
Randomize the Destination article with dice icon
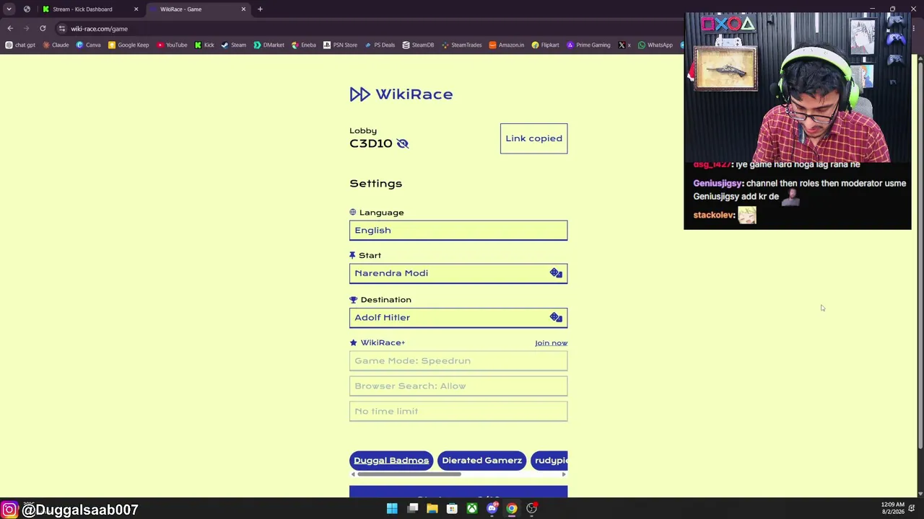(556, 317)
